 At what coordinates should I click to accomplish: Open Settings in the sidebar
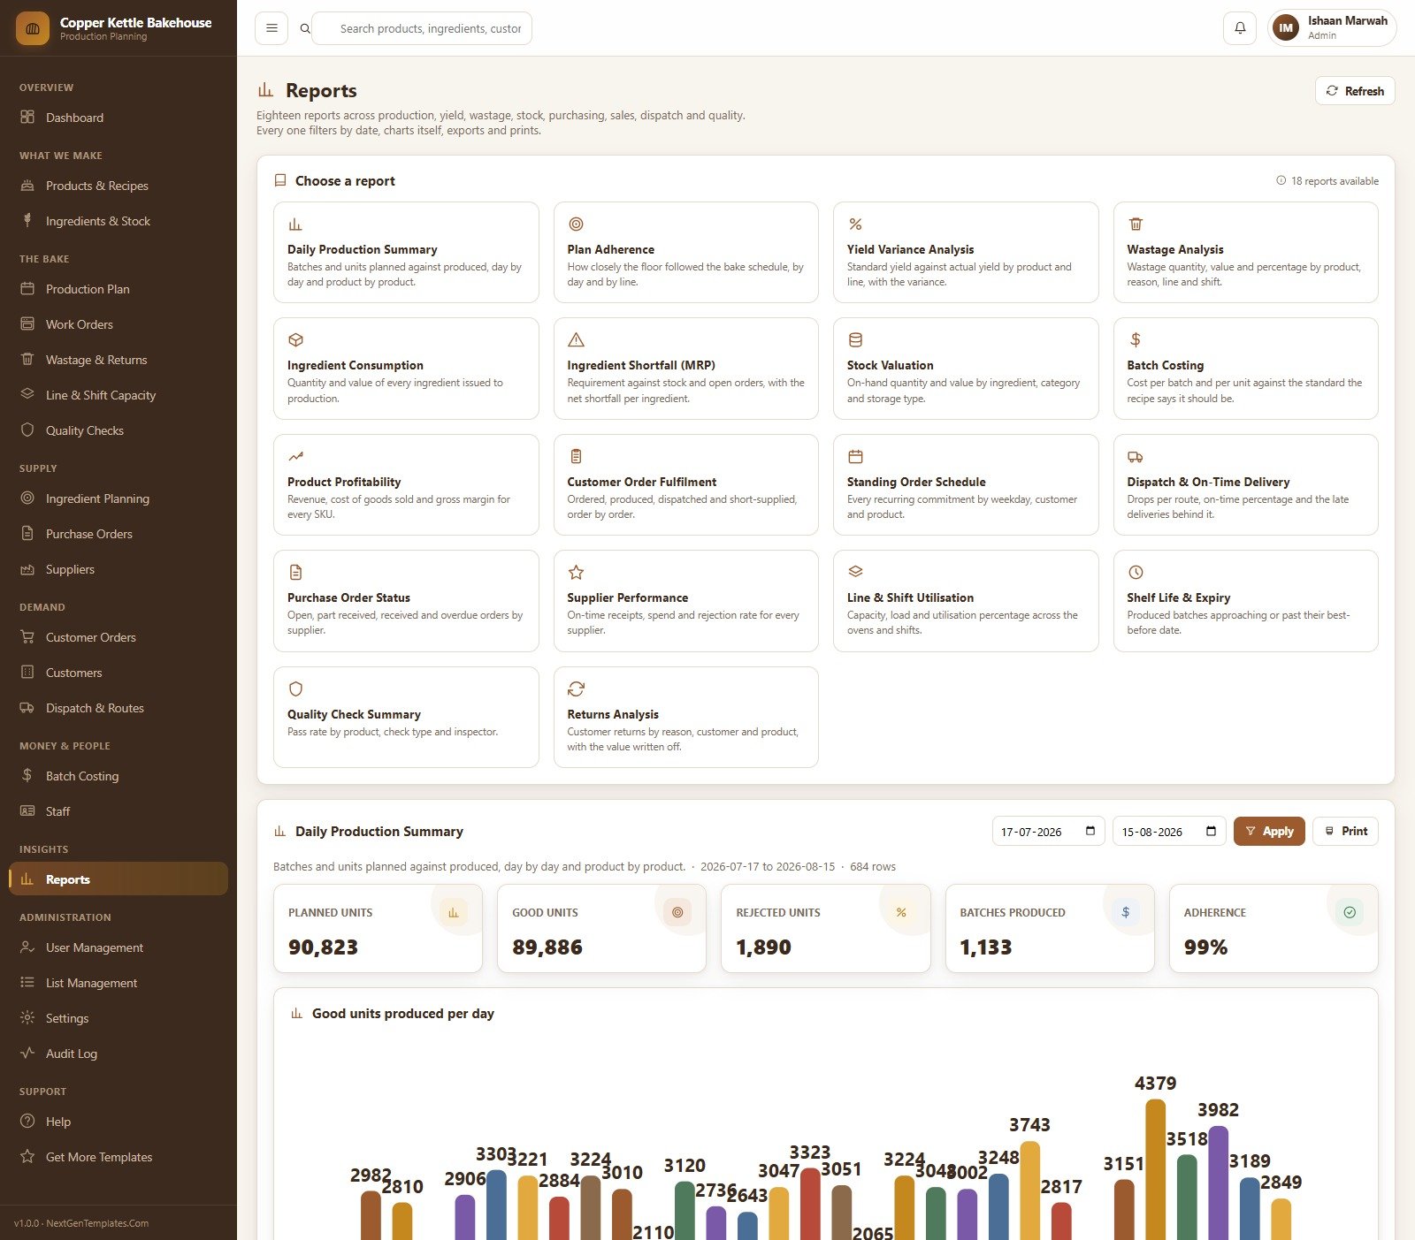(x=119, y=1018)
